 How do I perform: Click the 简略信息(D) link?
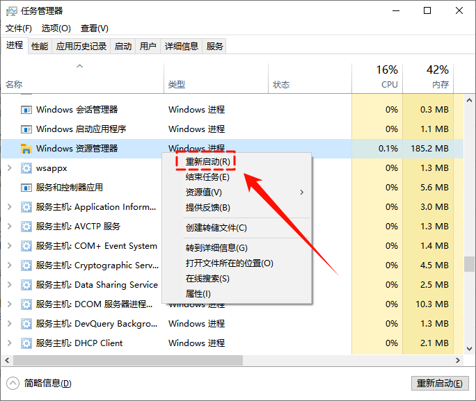47,384
